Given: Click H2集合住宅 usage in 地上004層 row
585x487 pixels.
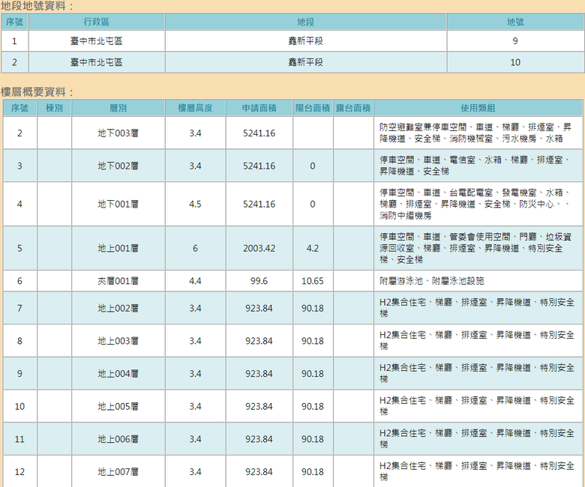Looking at the screenshot, I should click(x=478, y=374).
